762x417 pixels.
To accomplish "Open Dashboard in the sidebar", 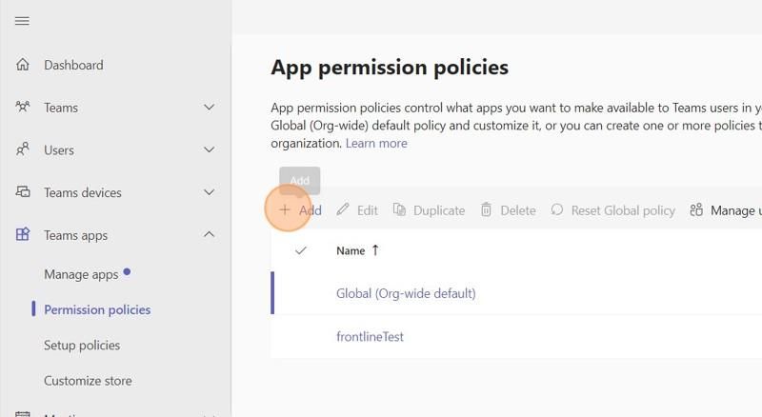I will tap(73, 65).
